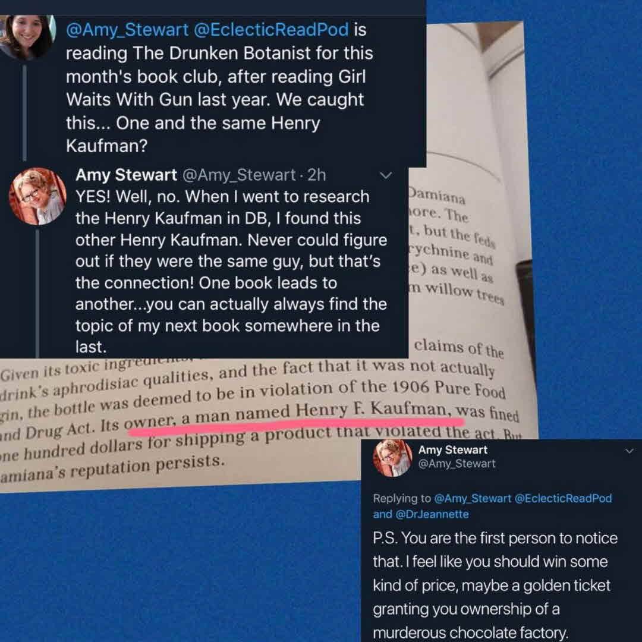
Task: Click Amy Stewart name in bottom tweet
Action: (x=453, y=449)
